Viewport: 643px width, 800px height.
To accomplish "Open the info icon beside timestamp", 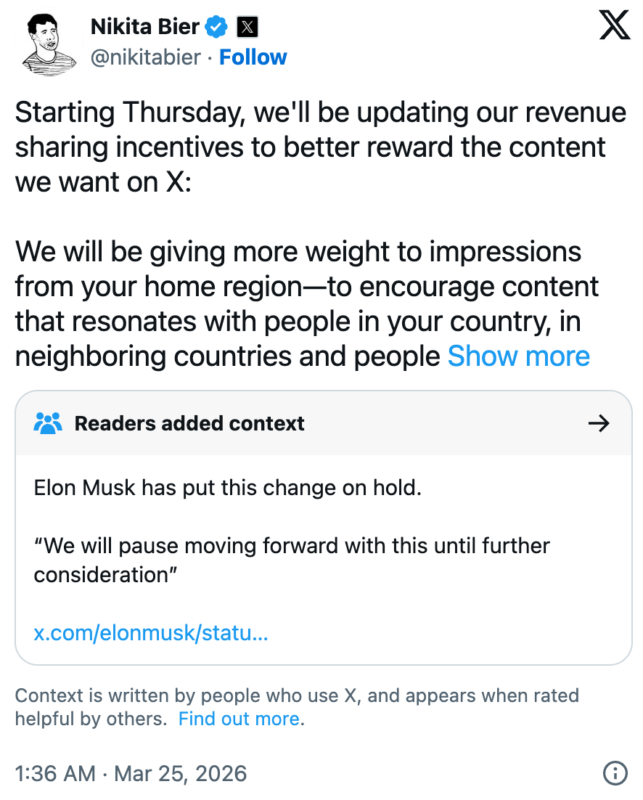I will point(615,773).
